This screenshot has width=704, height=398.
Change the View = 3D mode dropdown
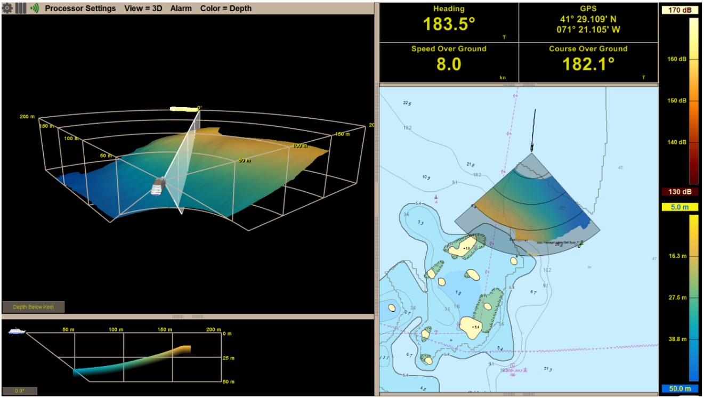click(143, 9)
